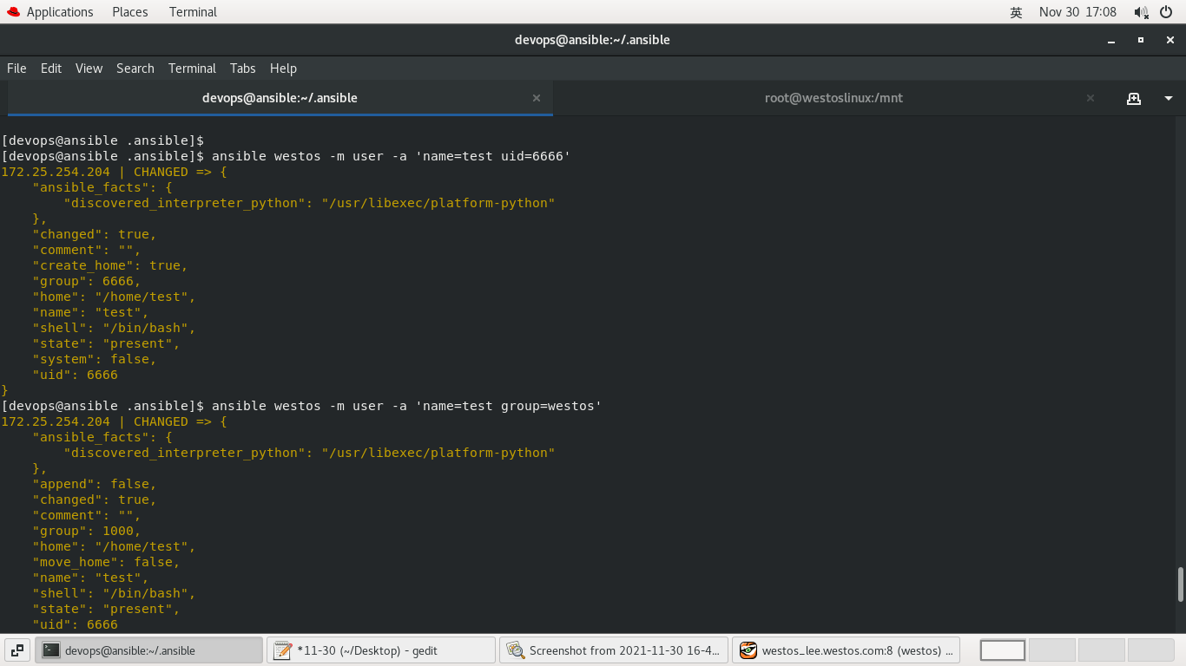1186x666 pixels.
Task: Open the Search menu
Action: [x=135, y=69]
